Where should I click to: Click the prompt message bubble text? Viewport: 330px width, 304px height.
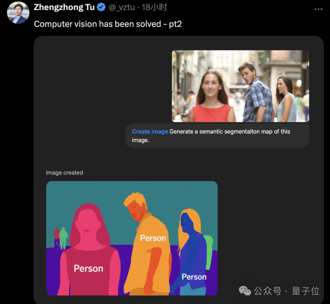tap(211, 136)
